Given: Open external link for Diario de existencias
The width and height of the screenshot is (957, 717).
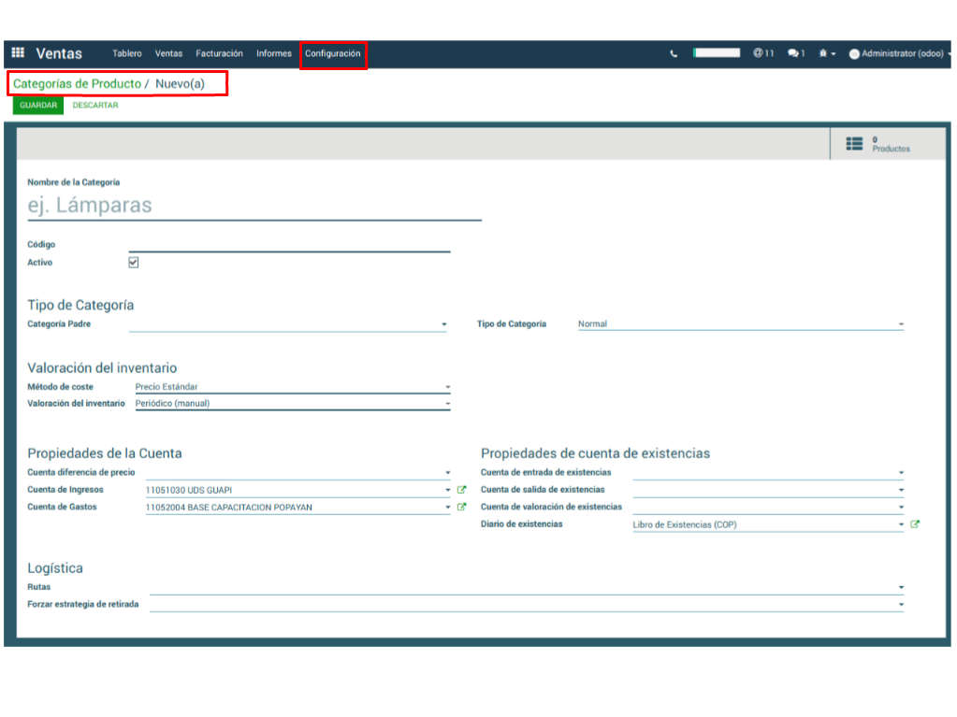Looking at the screenshot, I should (x=915, y=524).
